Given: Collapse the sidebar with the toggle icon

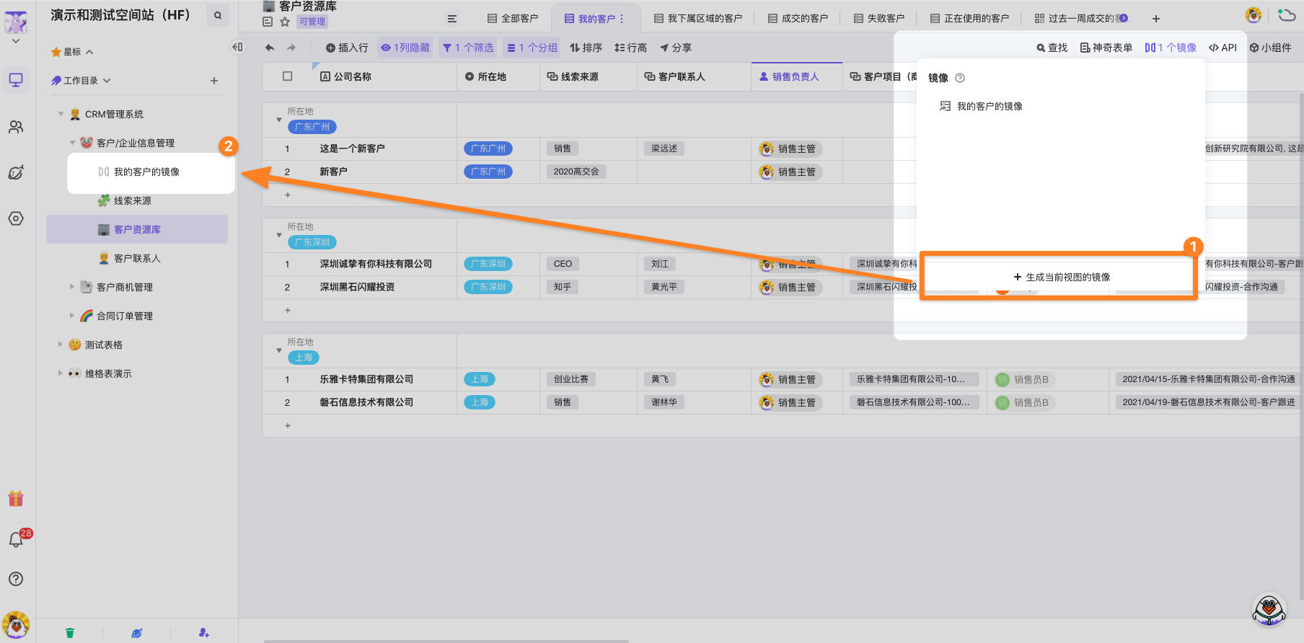Looking at the screenshot, I should coord(237,47).
